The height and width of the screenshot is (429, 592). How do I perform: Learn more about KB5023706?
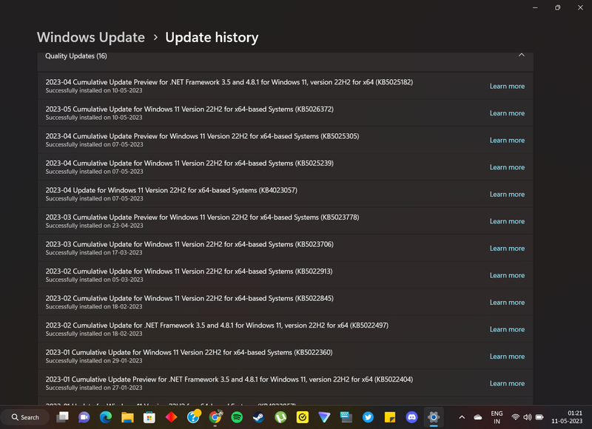click(507, 249)
